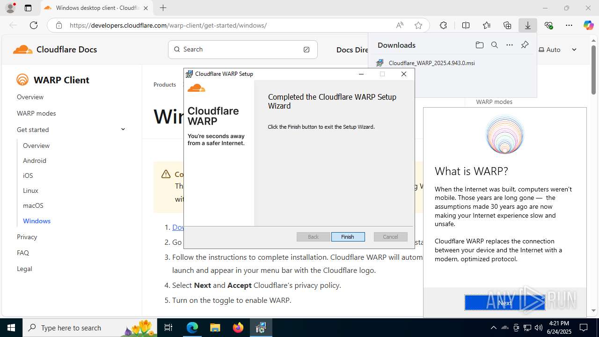Open Android get started page
This screenshot has height=337, width=599.
pyautogui.click(x=35, y=161)
